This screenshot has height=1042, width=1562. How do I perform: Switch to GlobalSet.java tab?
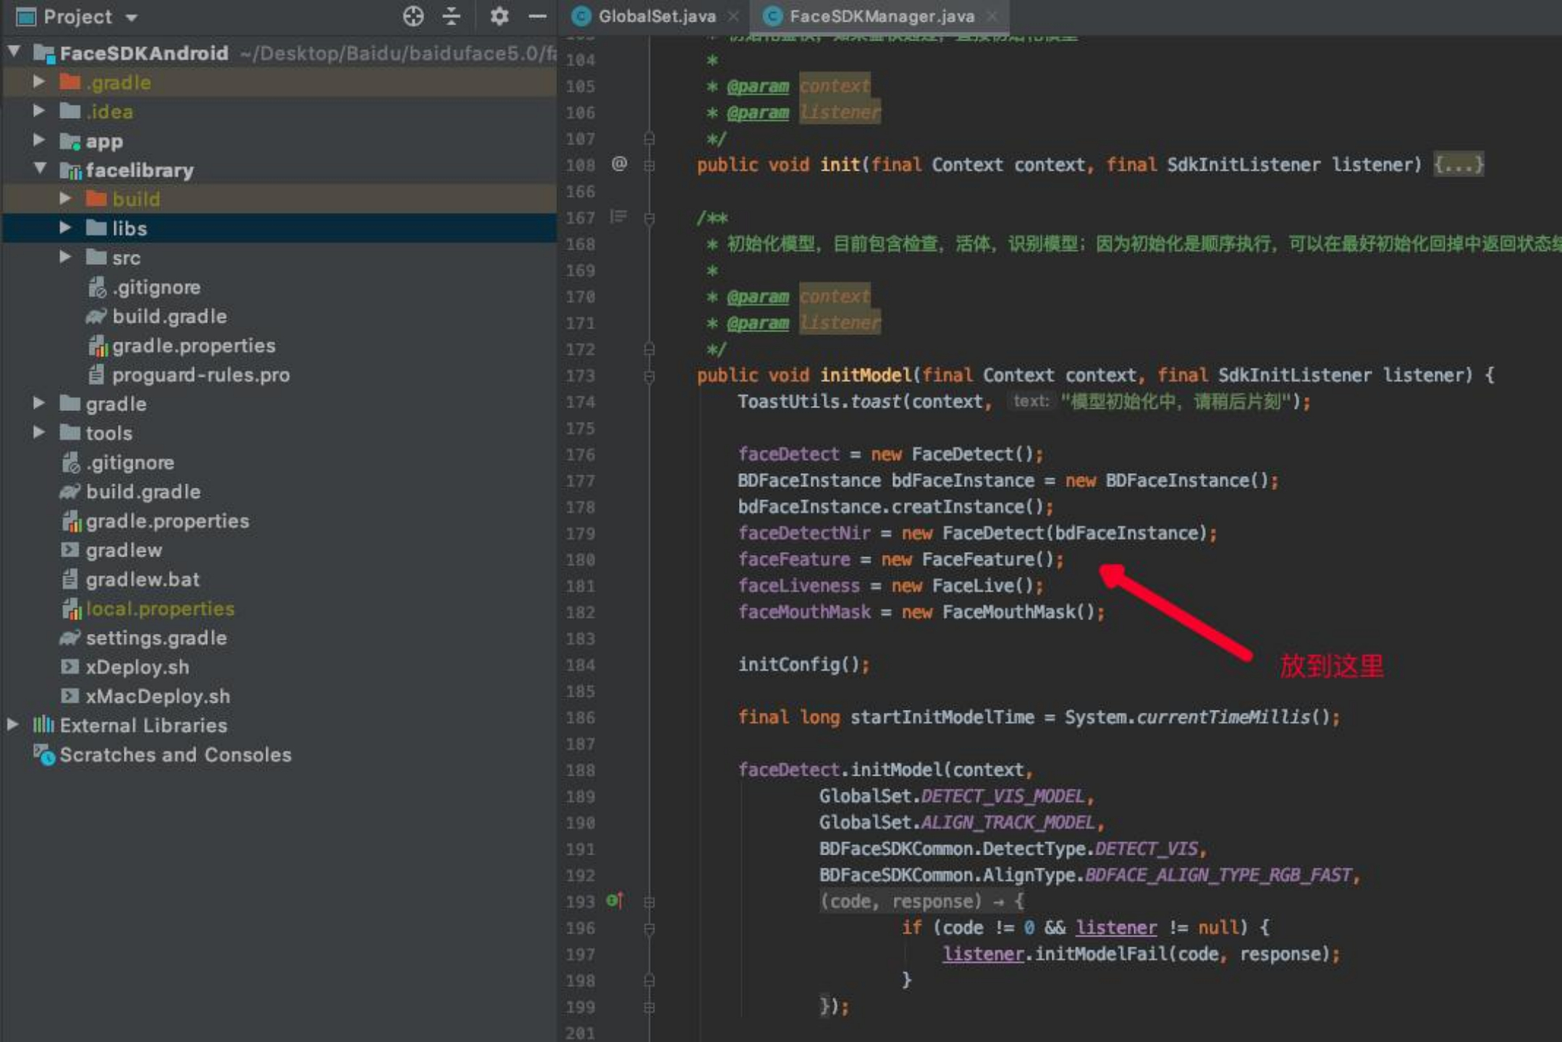coord(656,16)
